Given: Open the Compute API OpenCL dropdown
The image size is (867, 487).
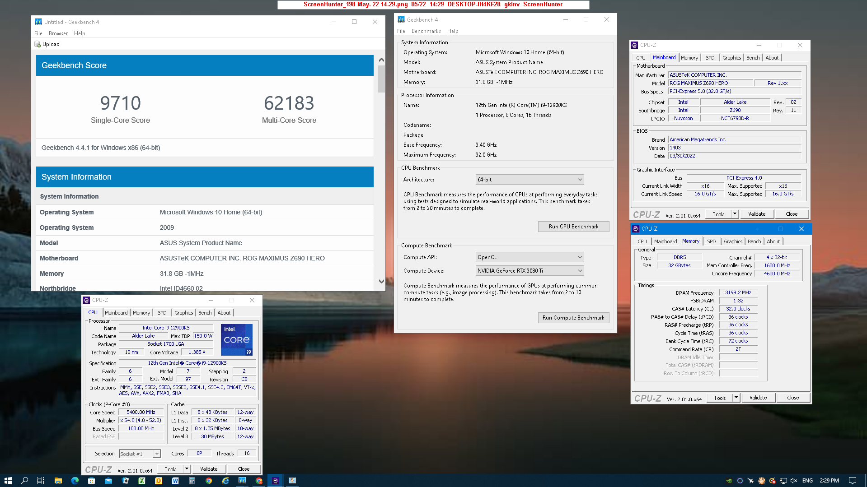Looking at the screenshot, I should coord(530,257).
